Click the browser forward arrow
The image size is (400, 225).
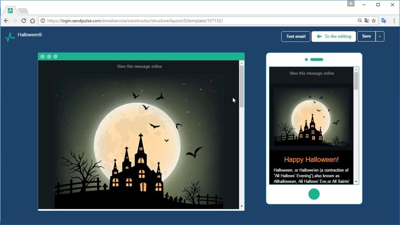(x=15, y=21)
